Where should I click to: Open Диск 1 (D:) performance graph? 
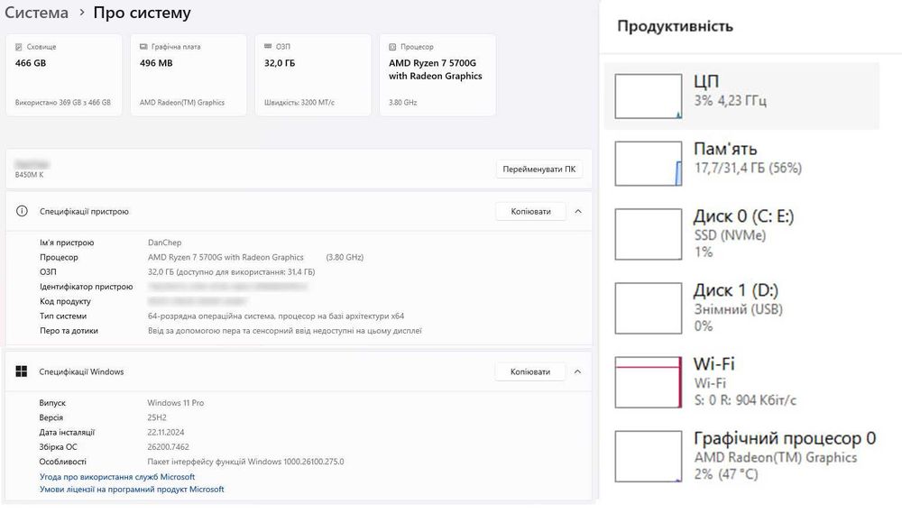tap(649, 307)
